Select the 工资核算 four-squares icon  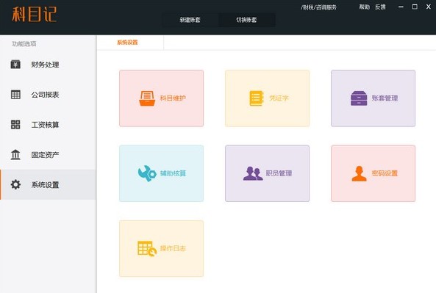click(x=15, y=124)
